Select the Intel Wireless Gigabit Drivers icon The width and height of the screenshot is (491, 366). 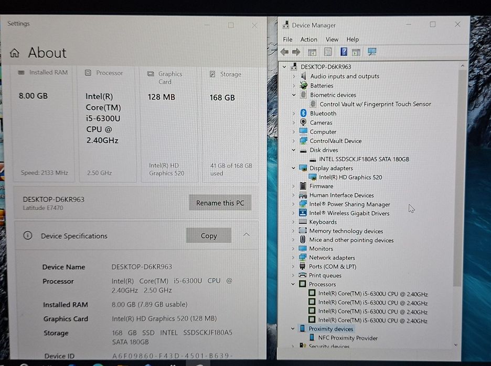303,213
